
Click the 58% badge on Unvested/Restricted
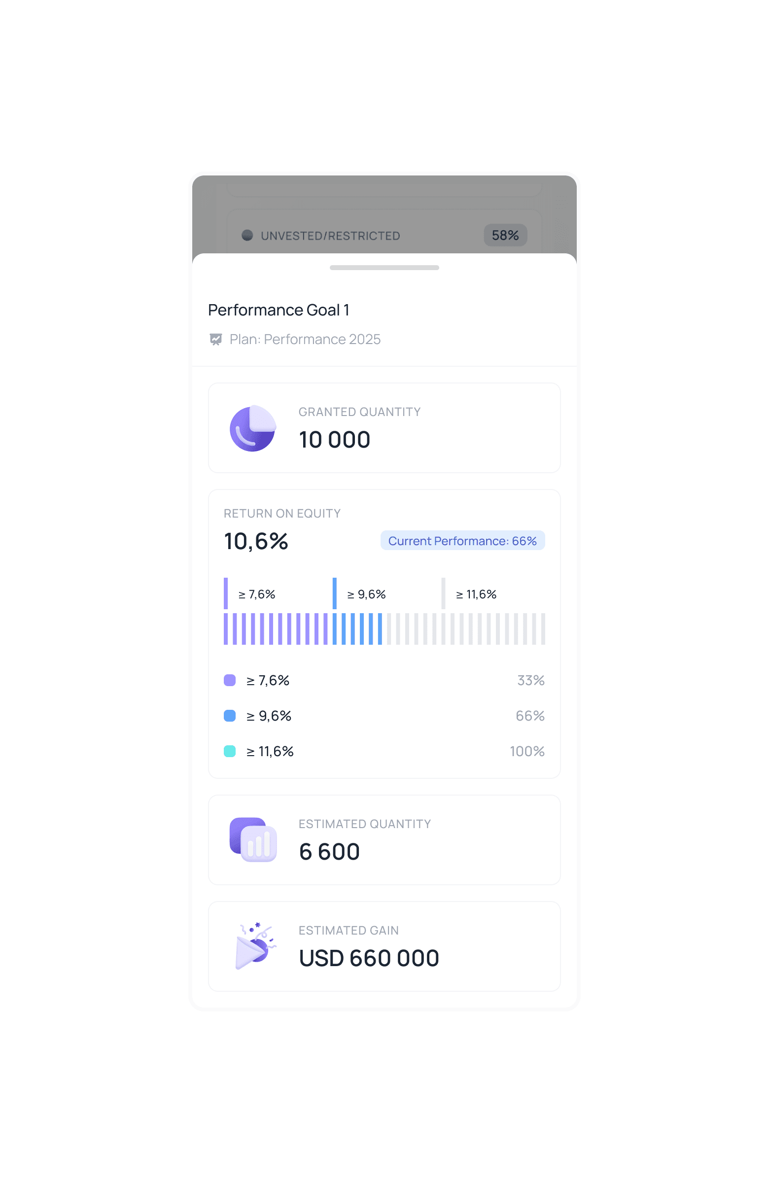click(x=505, y=235)
